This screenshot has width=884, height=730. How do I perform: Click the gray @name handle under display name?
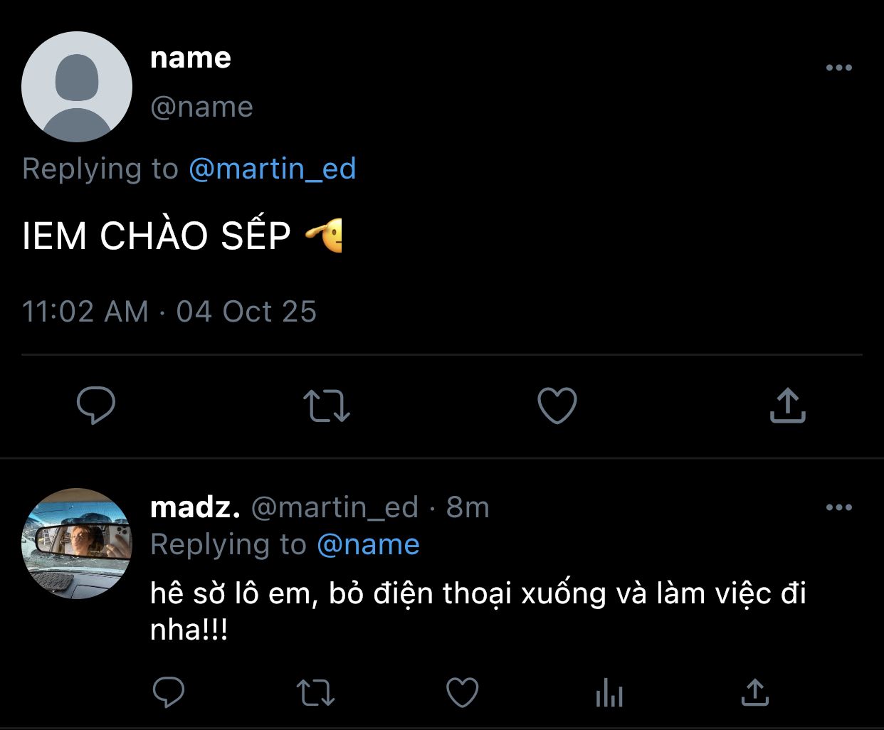coord(201,107)
